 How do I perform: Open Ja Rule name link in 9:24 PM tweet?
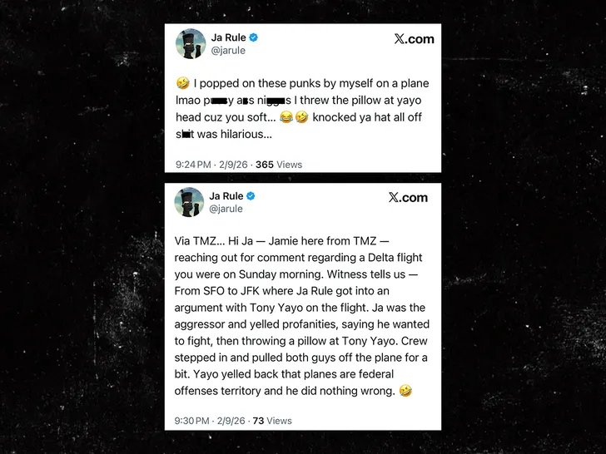click(x=226, y=37)
